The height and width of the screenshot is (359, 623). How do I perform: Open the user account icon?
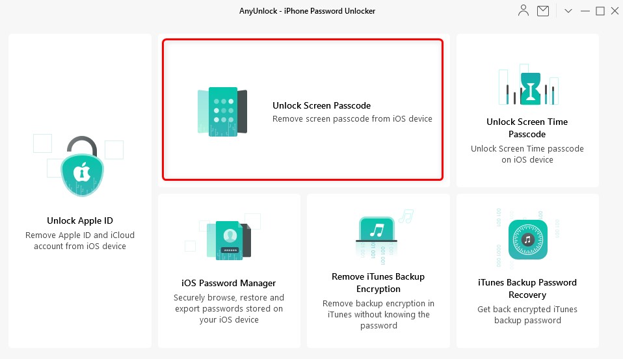(524, 11)
